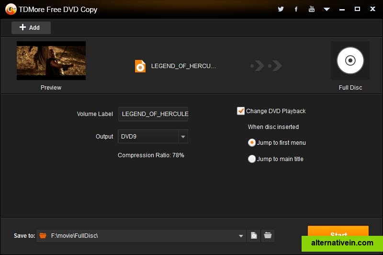
Task: Minimize the TDMore window
Action: (342, 9)
